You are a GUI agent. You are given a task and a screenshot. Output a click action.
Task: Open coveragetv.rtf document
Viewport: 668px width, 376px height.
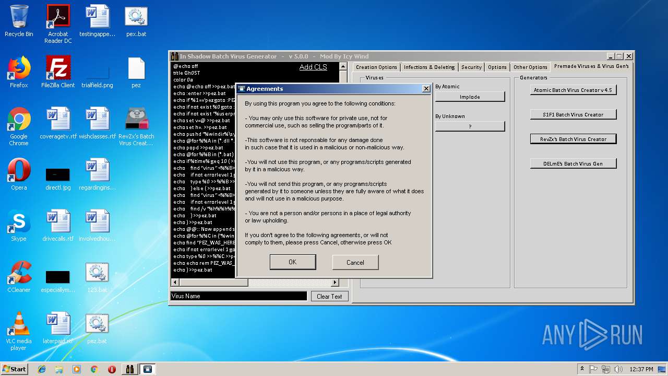pos(58,123)
